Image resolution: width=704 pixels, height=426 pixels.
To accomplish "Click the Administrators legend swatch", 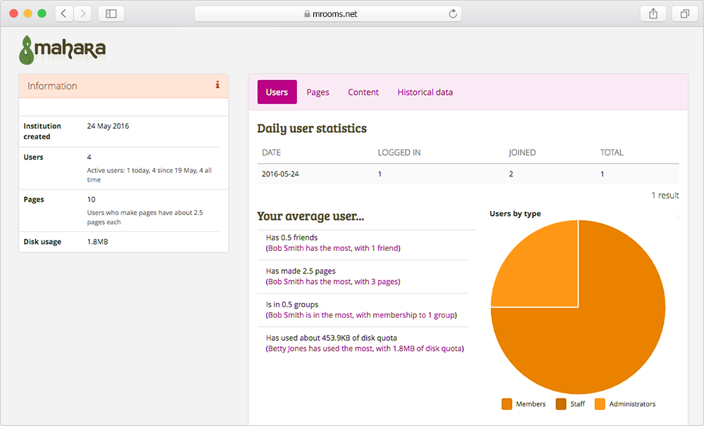I will pos(600,404).
